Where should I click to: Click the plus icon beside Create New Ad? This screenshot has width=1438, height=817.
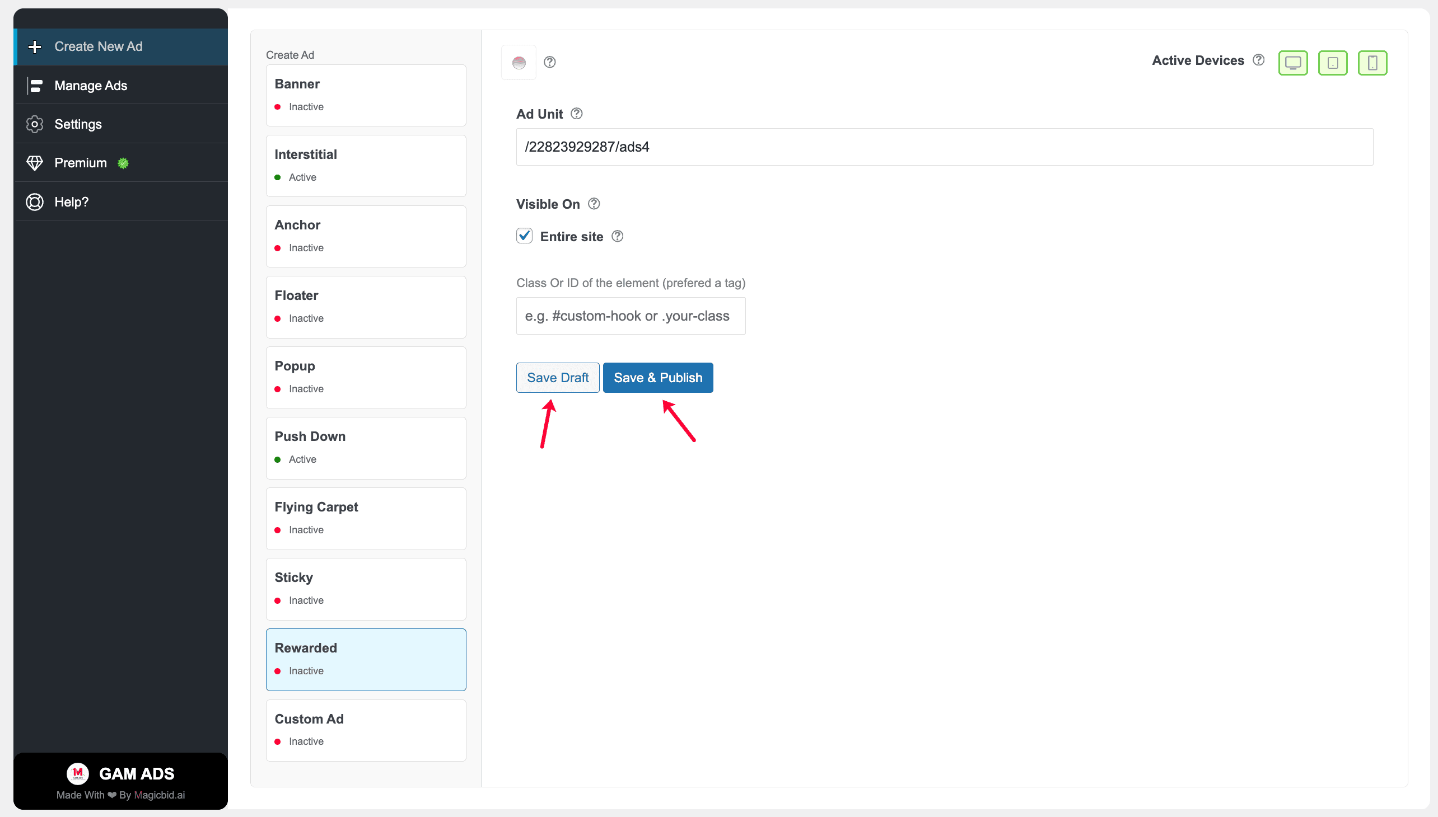(35, 46)
